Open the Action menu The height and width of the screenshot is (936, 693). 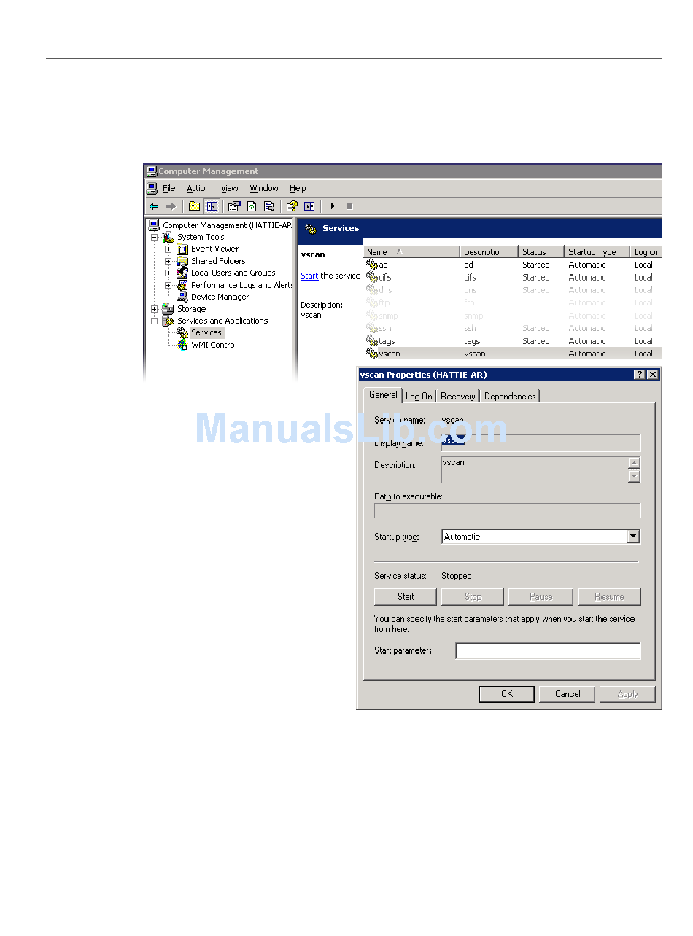pos(198,188)
